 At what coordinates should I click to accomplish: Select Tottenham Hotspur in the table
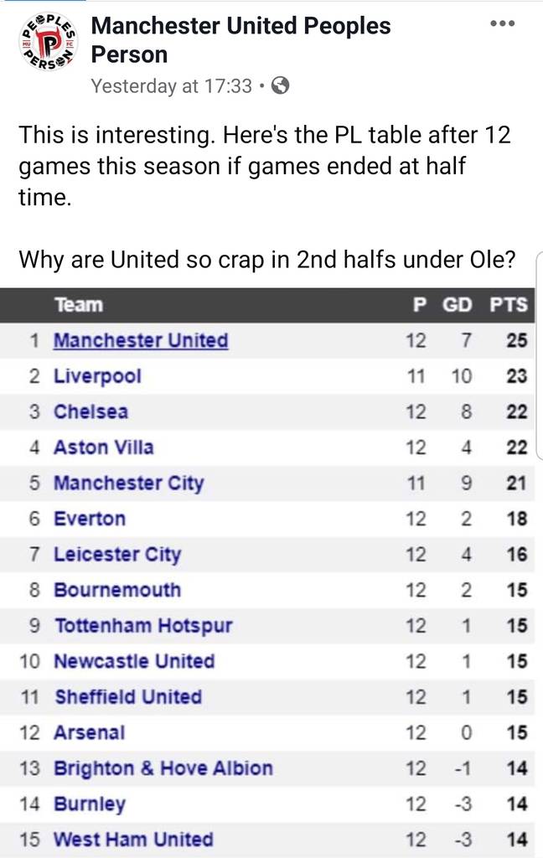[x=143, y=626]
